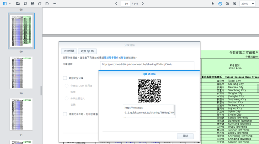Rotate the page counterclockwise

click(47, 4)
